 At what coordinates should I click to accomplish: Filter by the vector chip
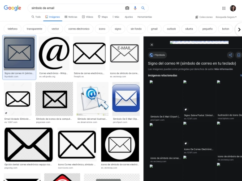click(55, 29)
